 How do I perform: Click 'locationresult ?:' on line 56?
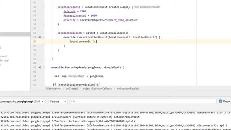pos(82,42)
